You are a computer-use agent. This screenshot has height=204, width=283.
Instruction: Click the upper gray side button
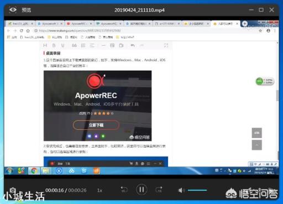click(256, 133)
